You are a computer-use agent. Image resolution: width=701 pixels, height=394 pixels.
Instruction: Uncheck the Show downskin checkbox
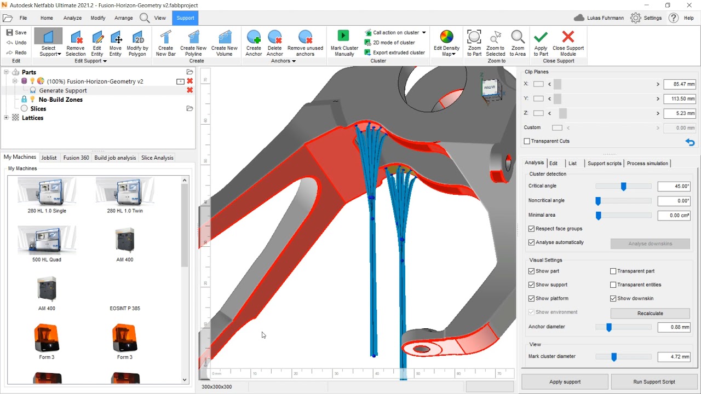613,298
